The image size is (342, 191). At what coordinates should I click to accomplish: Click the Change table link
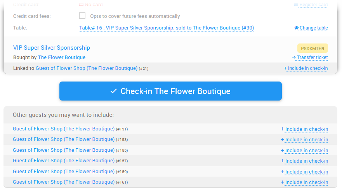[x=311, y=28]
